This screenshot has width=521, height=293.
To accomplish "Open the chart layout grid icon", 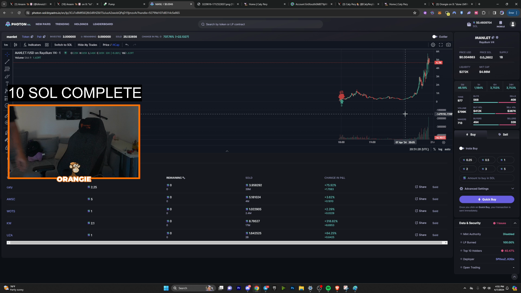I will point(47,45).
